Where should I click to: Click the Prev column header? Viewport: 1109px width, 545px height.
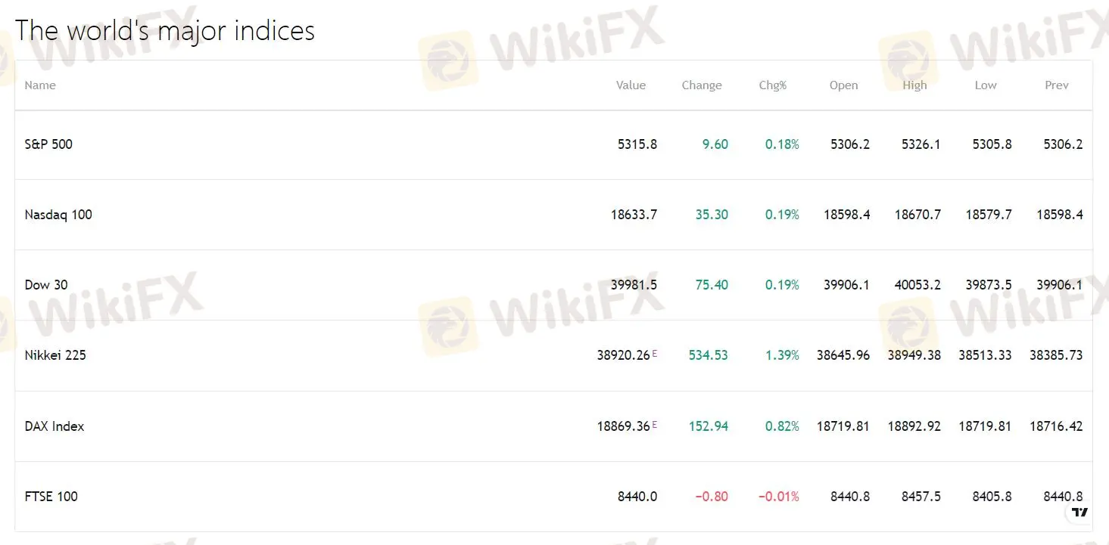point(1057,85)
